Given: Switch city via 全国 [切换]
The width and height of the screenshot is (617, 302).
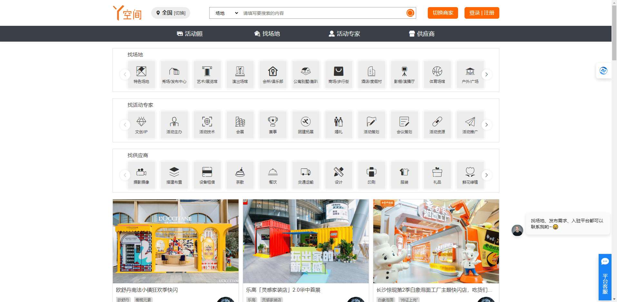Looking at the screenshot, I should click(x=171, y=13).
